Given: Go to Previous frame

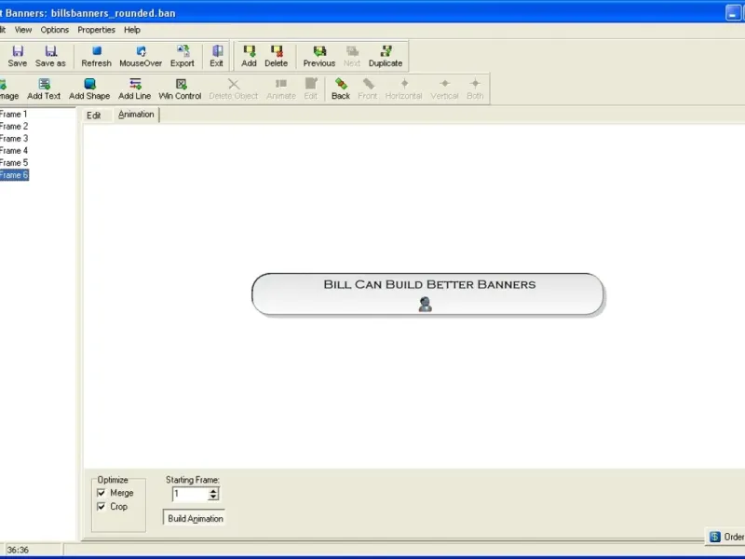Looking at the screenshot, I should click(x=319, y=56).
